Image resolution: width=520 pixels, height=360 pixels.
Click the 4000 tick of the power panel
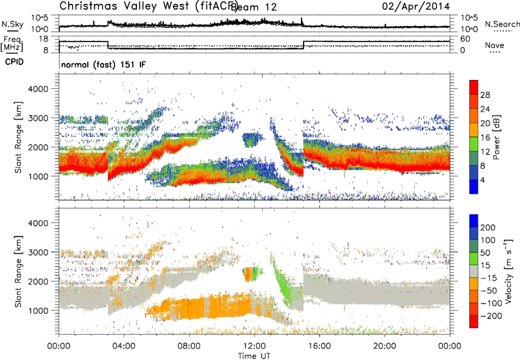(38, 89)
